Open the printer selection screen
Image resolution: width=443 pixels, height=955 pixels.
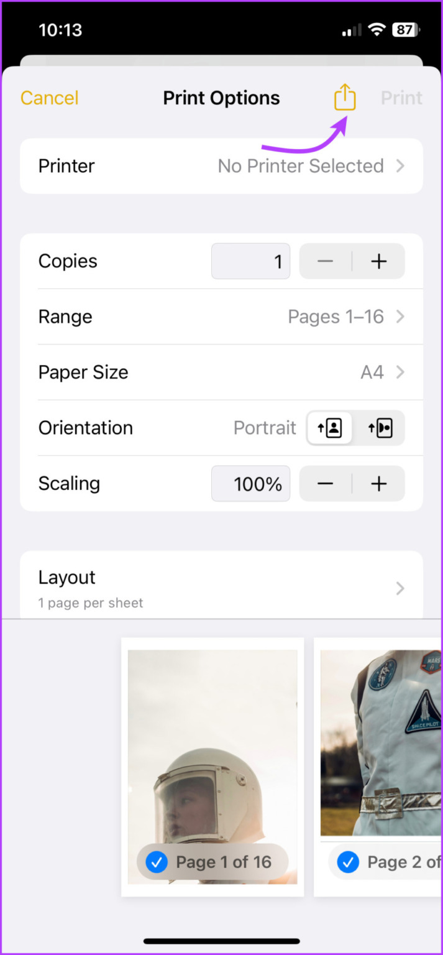(x=221, y=166)
